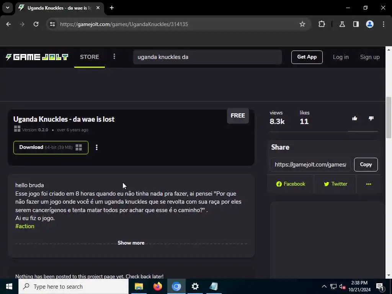Go forward in browser history
The height and width of the screenshot is (294, 392).
click(x=22, y=24)
